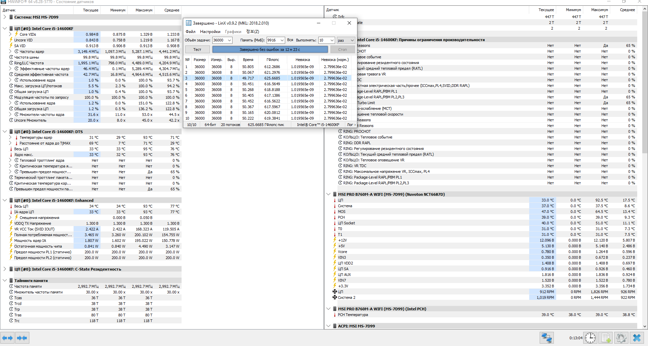648x346 pixels.
Task: Select LinX result row 10 with 619.3841 GFlops
Action: pos(268,118)
